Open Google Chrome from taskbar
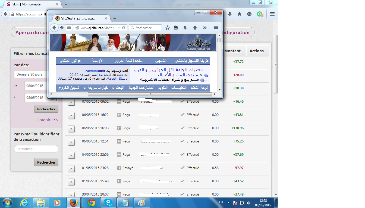365x208 pixels. (x=91, y=203)
